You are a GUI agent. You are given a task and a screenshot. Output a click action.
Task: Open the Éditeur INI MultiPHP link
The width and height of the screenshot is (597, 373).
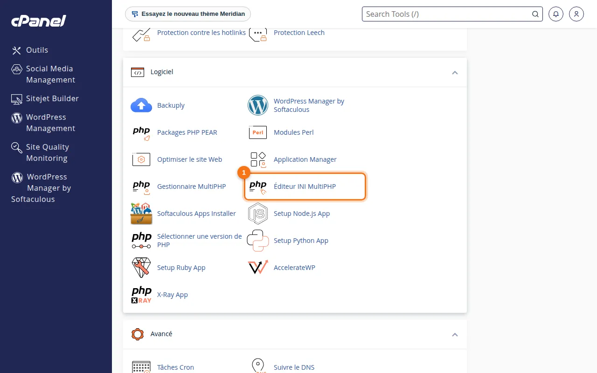pyautogui.click(x=305, y=186)
